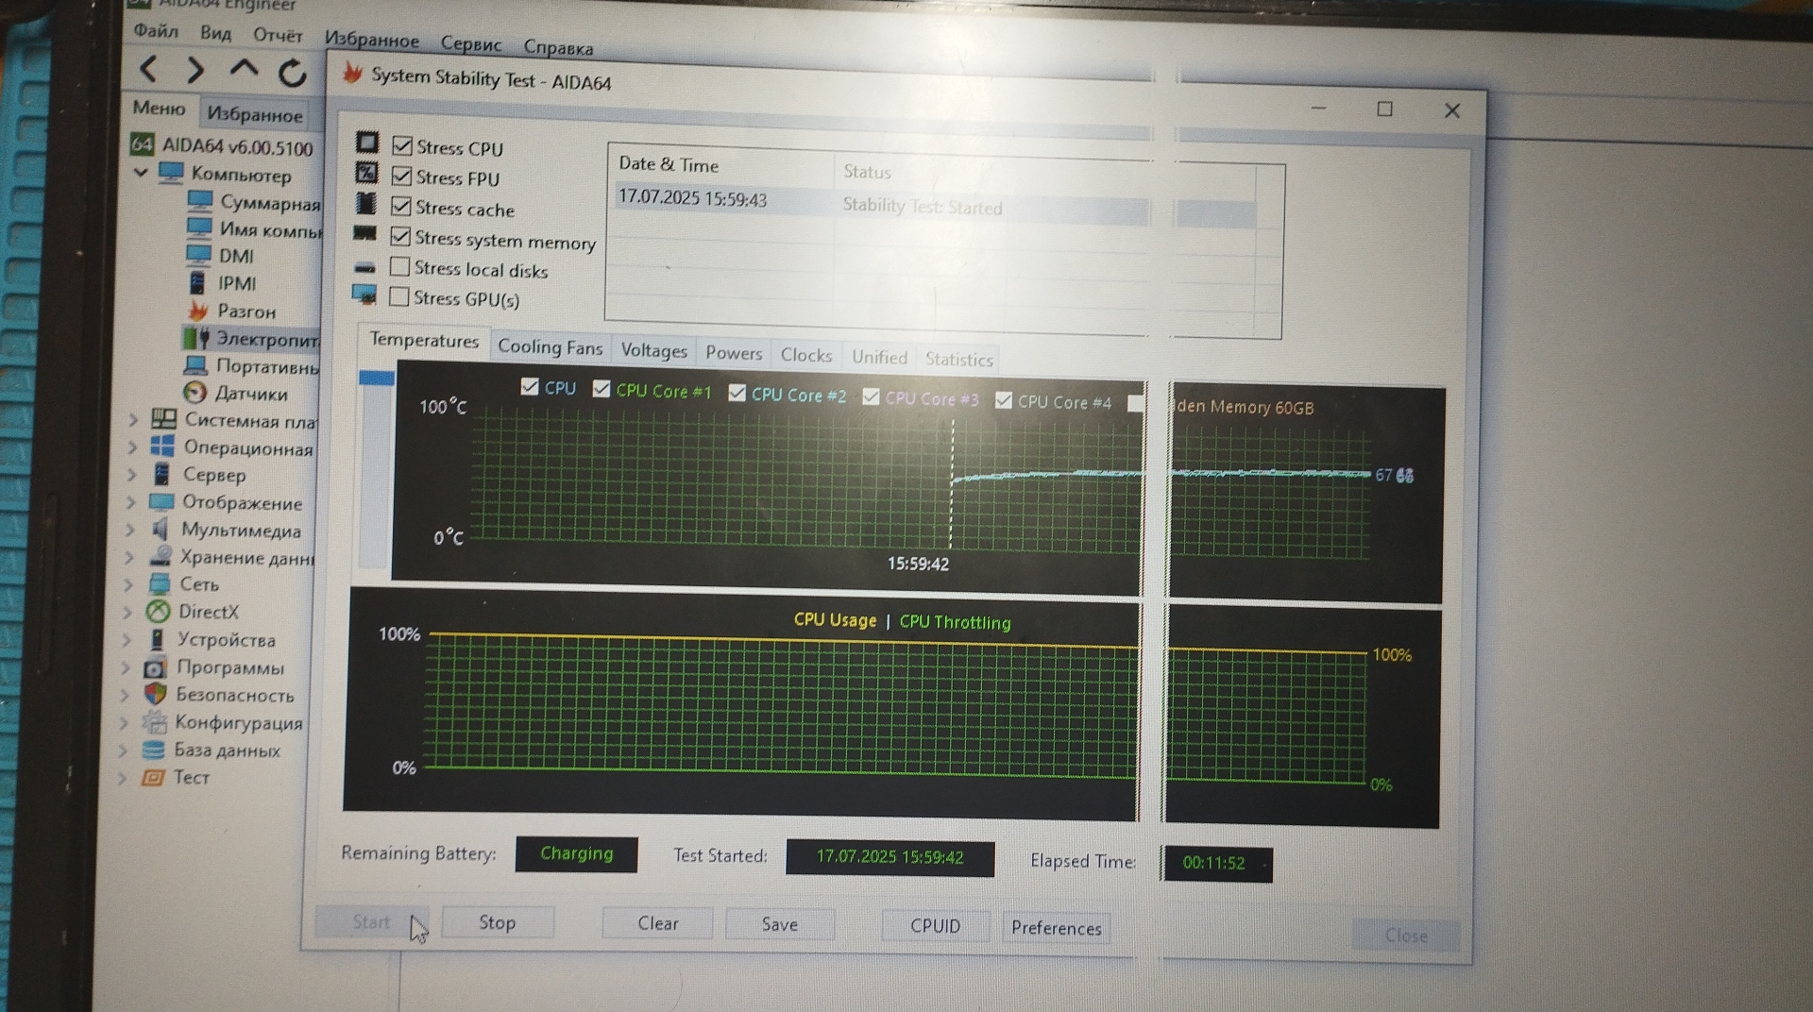Collapse the Компьютер tree node
Image resolution: width=1813 pixels, height=1012 pixels.
pyautogui.click(x=141, y=173)
